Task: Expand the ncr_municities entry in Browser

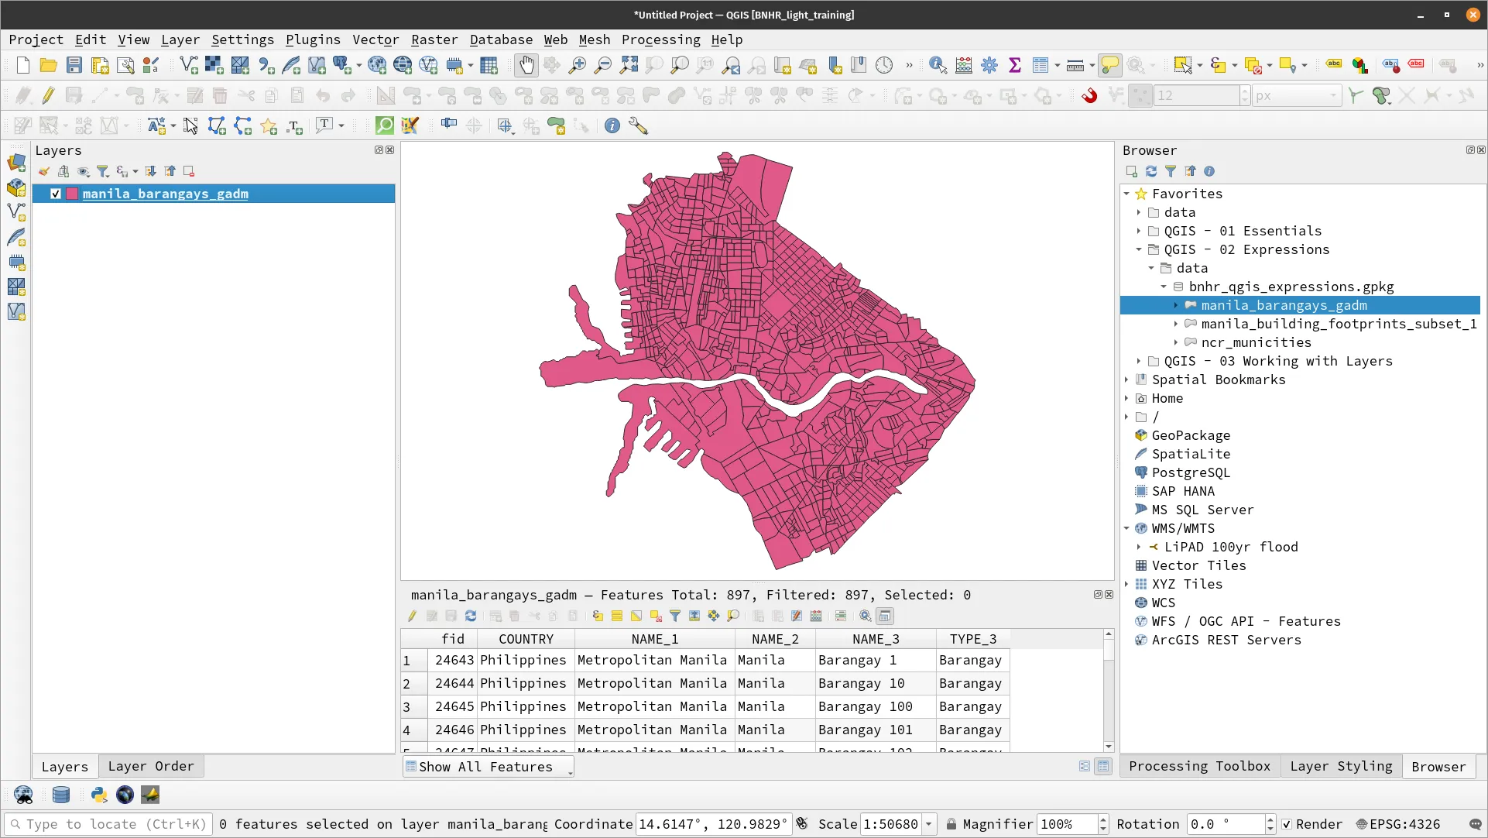Action: click(x=1175, y=342)
